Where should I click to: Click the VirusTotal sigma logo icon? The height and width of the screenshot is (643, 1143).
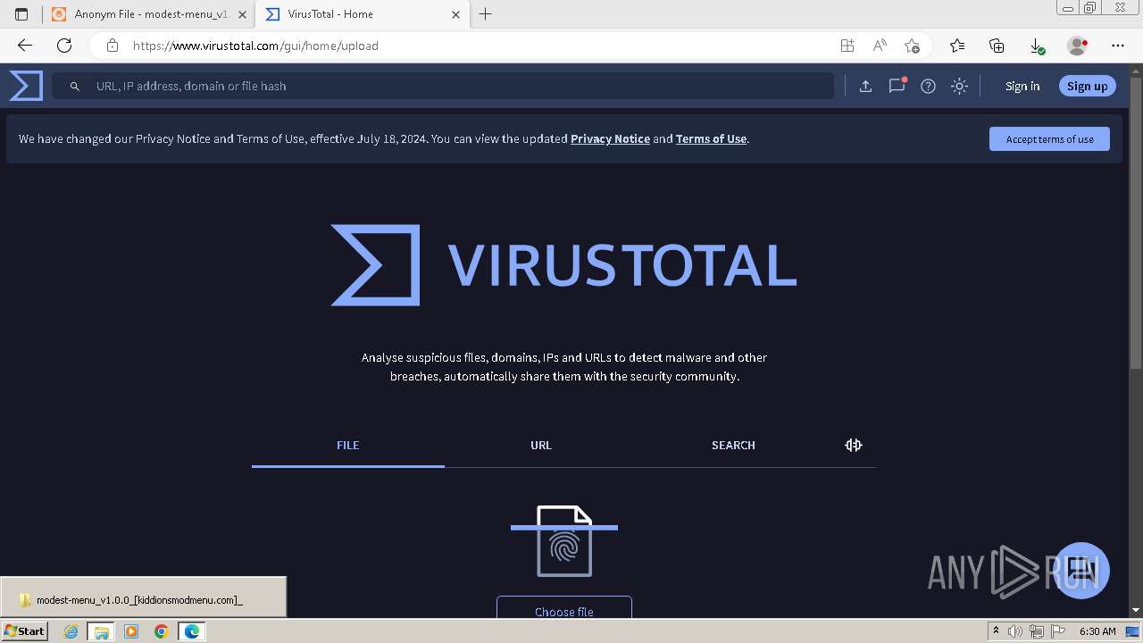tap(26, 86)
